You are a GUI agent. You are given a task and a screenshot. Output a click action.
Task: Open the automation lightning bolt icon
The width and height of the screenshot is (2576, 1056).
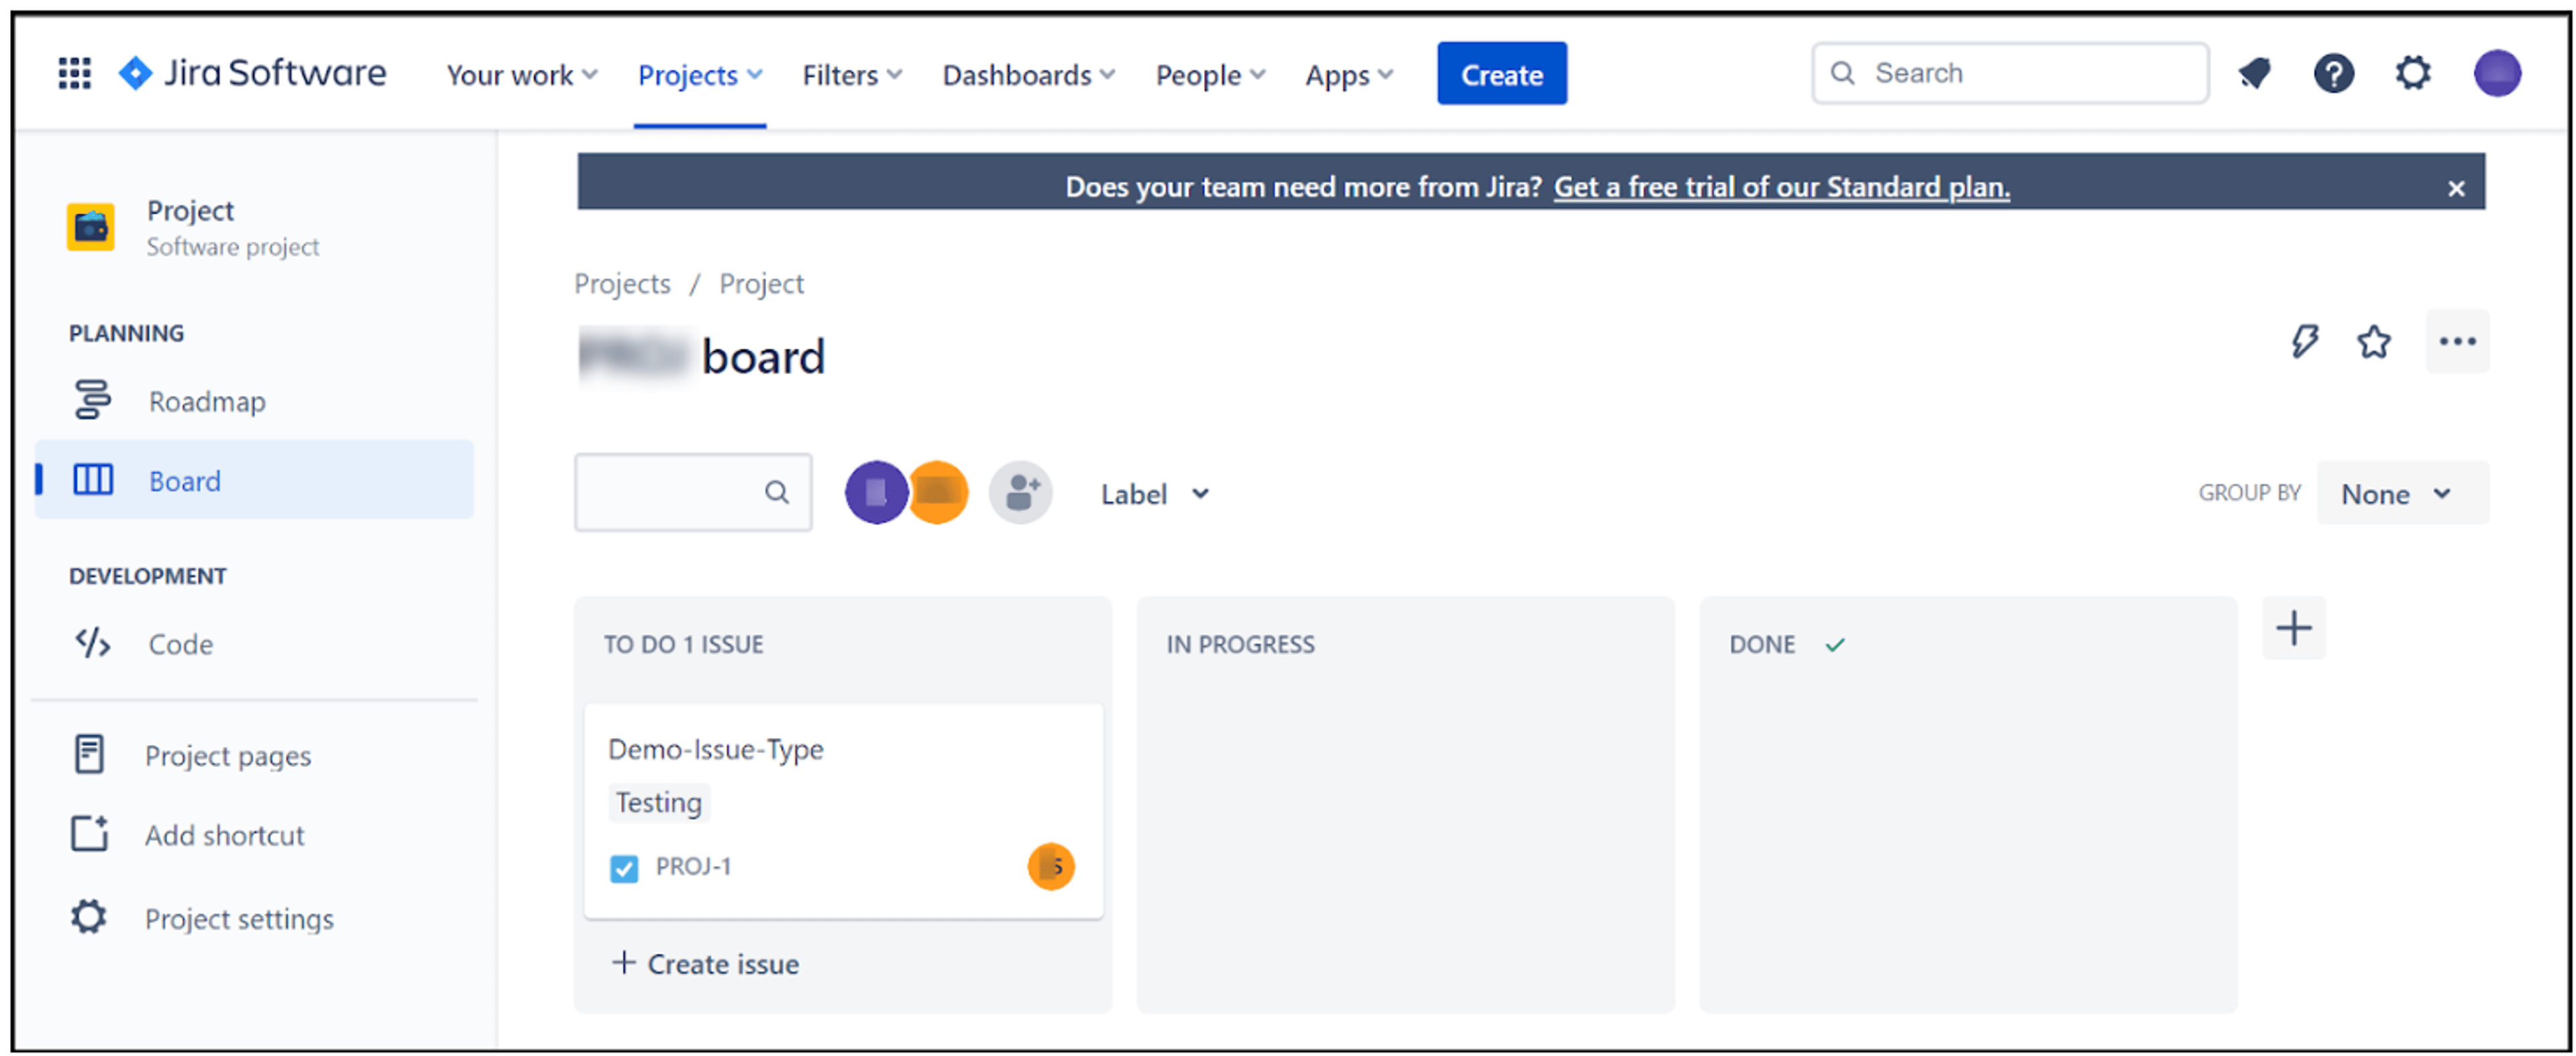click(x=2304, y=342)
